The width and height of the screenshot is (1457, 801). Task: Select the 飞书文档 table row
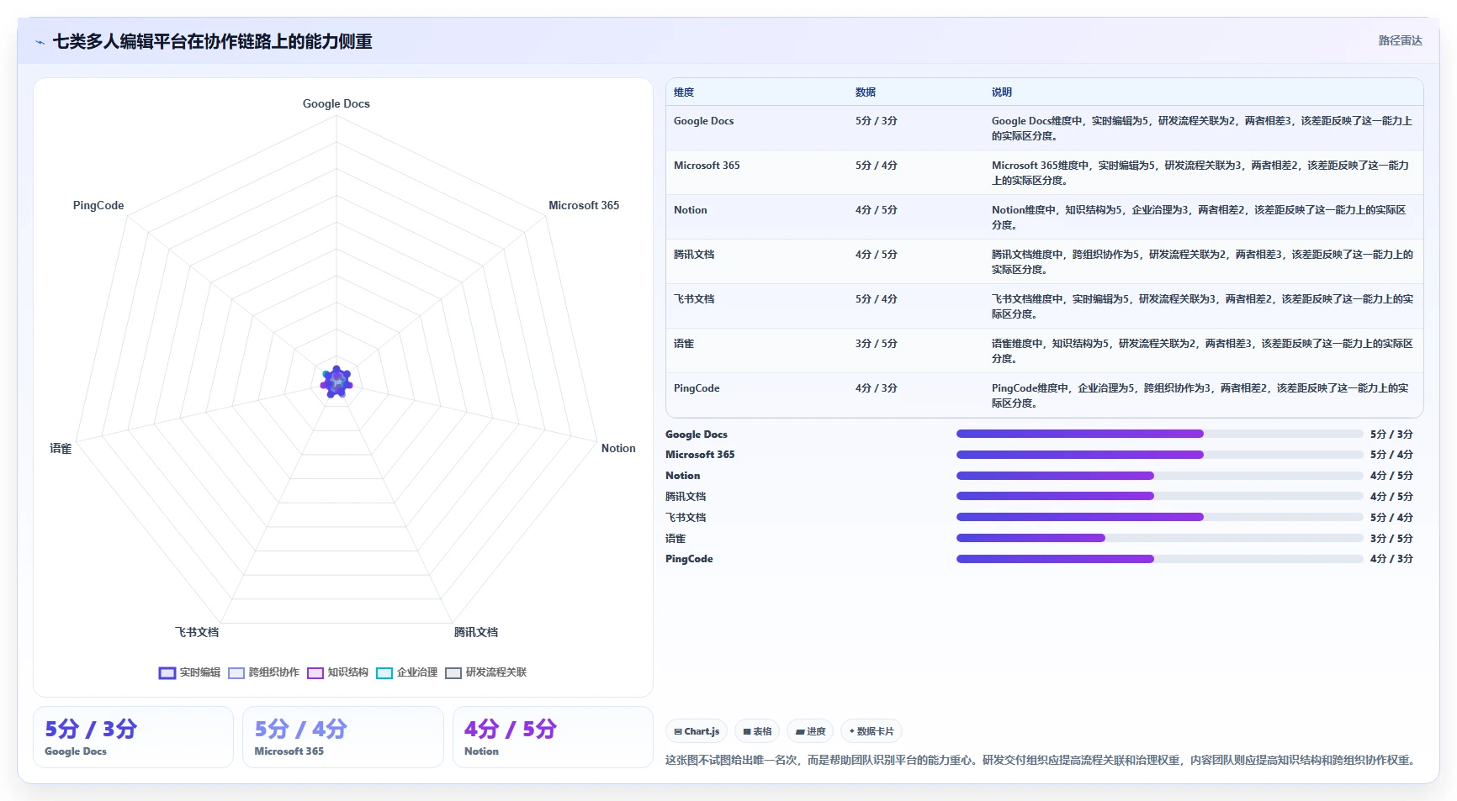(1044, 306)
